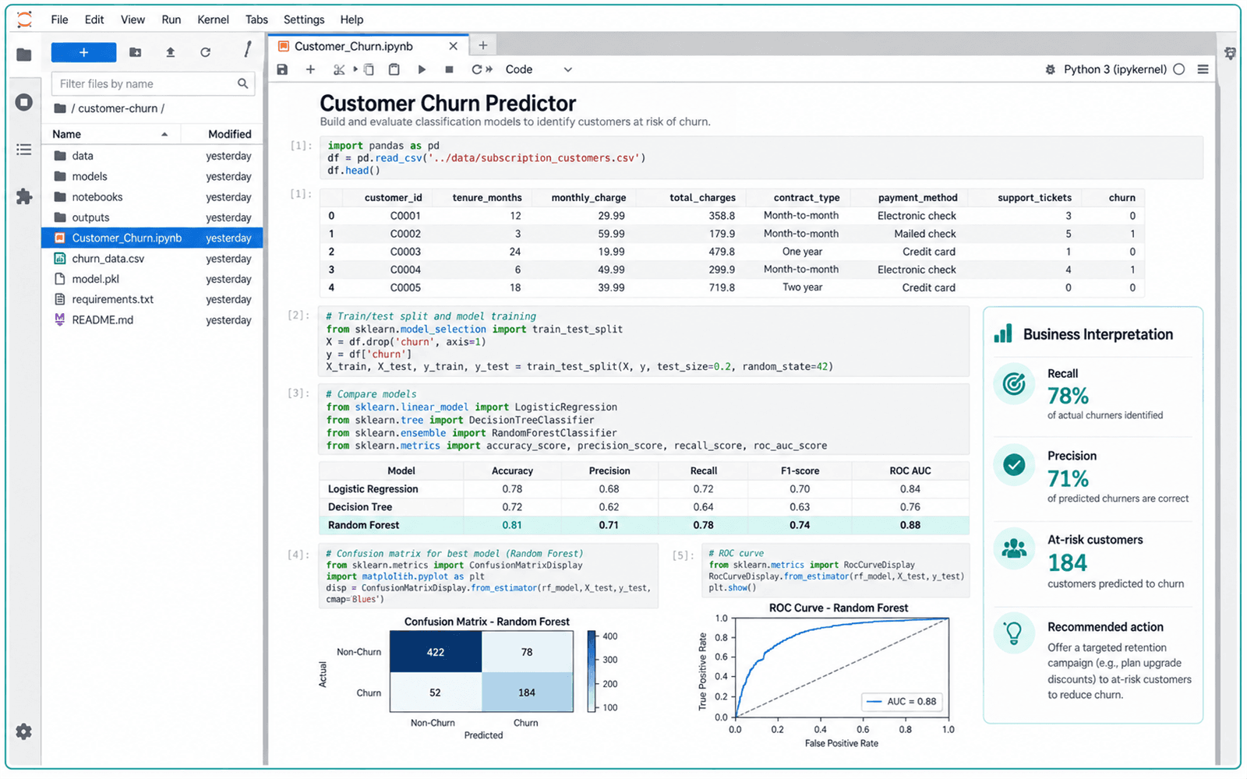The width and height of the screenshot is (1247, 779).
Task: Open the Kernel menu
Action: [213, 19]
